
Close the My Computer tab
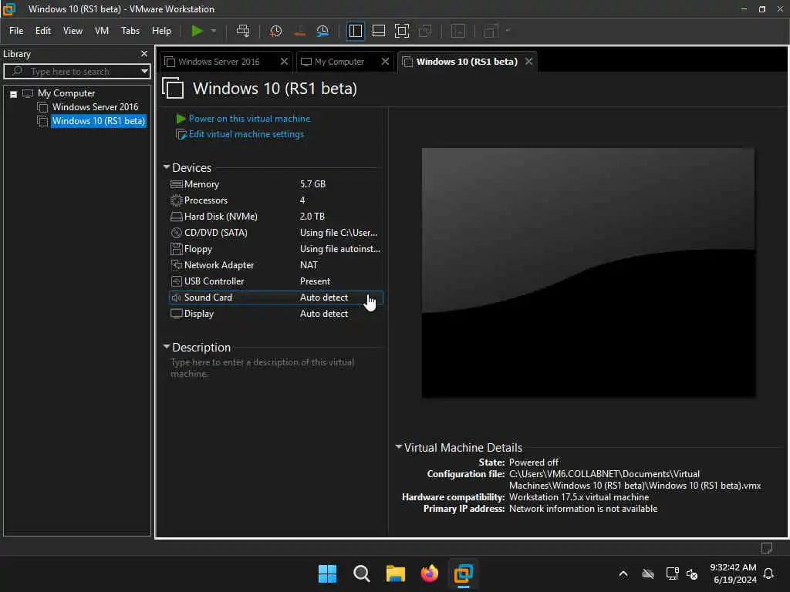385,62
